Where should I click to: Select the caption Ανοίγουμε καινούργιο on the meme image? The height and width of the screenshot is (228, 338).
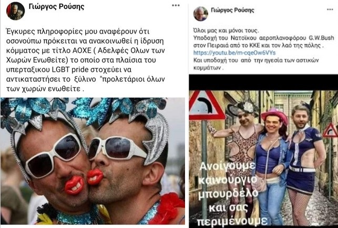(x=229, y=172)
